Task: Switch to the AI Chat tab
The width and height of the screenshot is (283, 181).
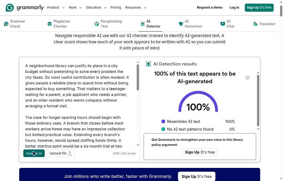Action: 227,24
